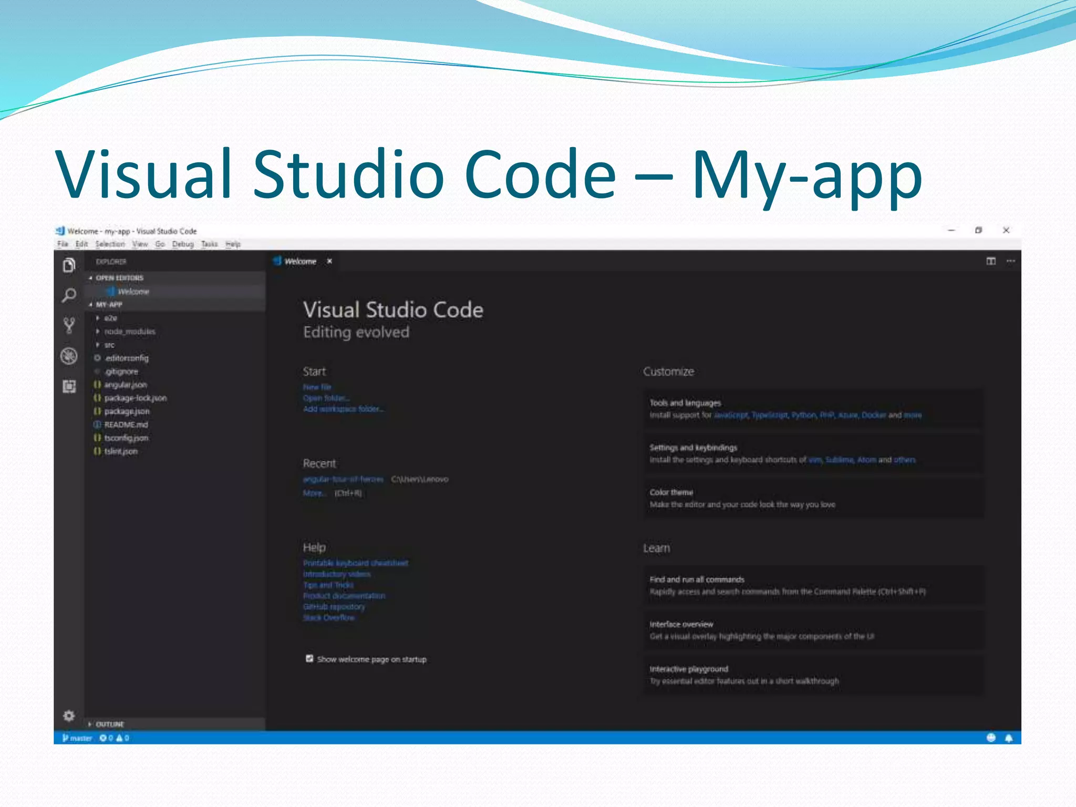Open the Selection menu

click(x=110, y=244)
